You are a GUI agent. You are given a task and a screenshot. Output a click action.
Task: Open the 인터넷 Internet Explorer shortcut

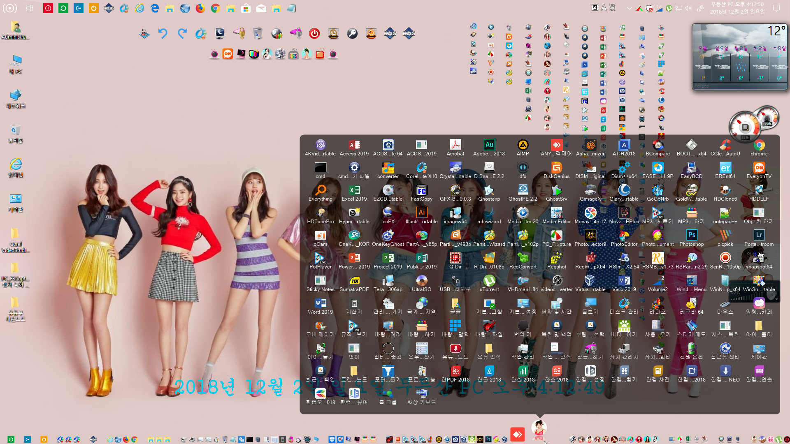(16, 169)
